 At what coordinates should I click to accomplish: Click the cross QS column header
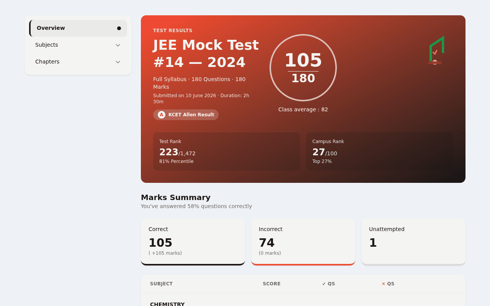tap(388, 284)
